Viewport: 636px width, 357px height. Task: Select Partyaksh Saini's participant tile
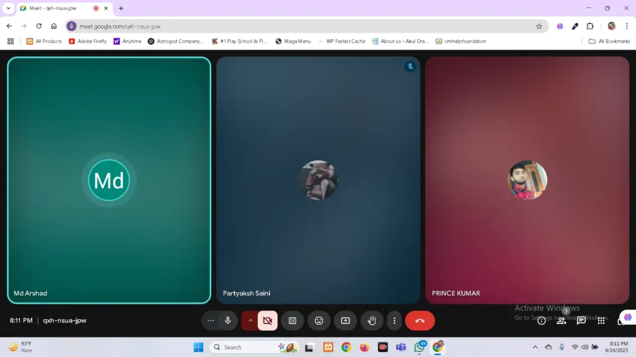[x=319, y=180]
